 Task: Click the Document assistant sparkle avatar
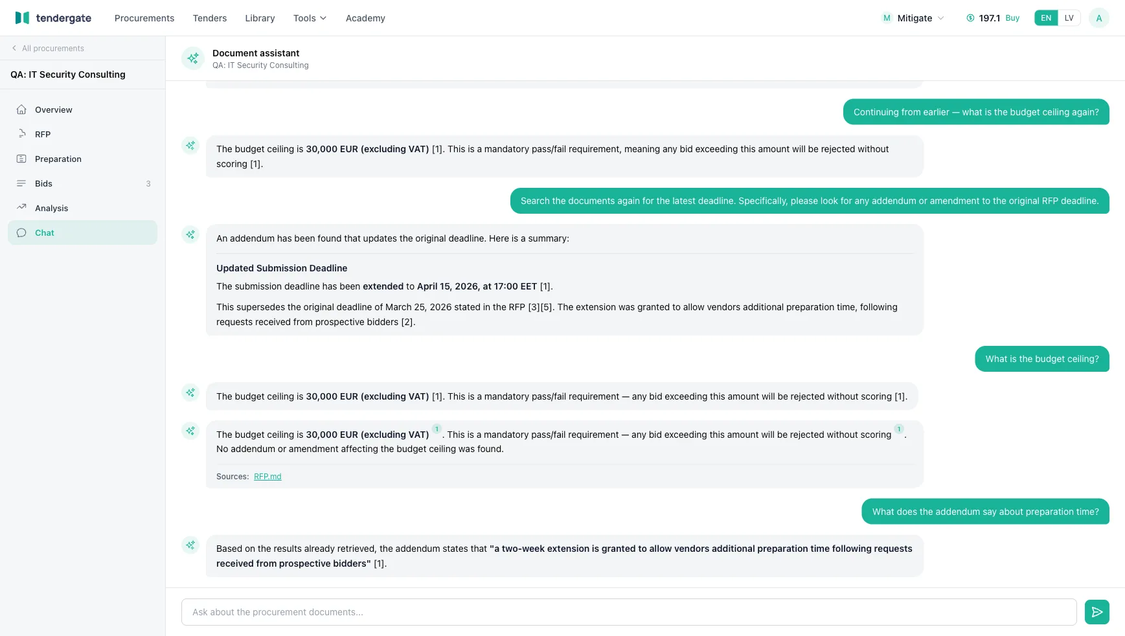(x=193, y=58)
